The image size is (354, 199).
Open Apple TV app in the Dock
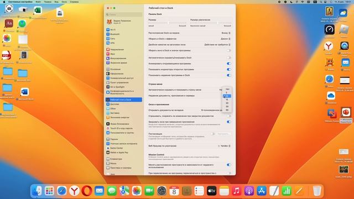click(211, 191)
